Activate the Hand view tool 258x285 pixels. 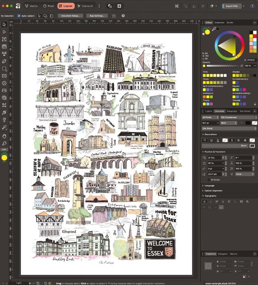click(x=4, y=136)
